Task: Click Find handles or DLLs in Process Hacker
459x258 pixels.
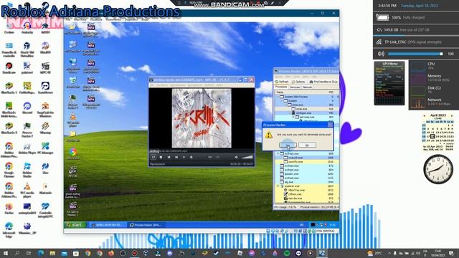Action: [323, 82]
